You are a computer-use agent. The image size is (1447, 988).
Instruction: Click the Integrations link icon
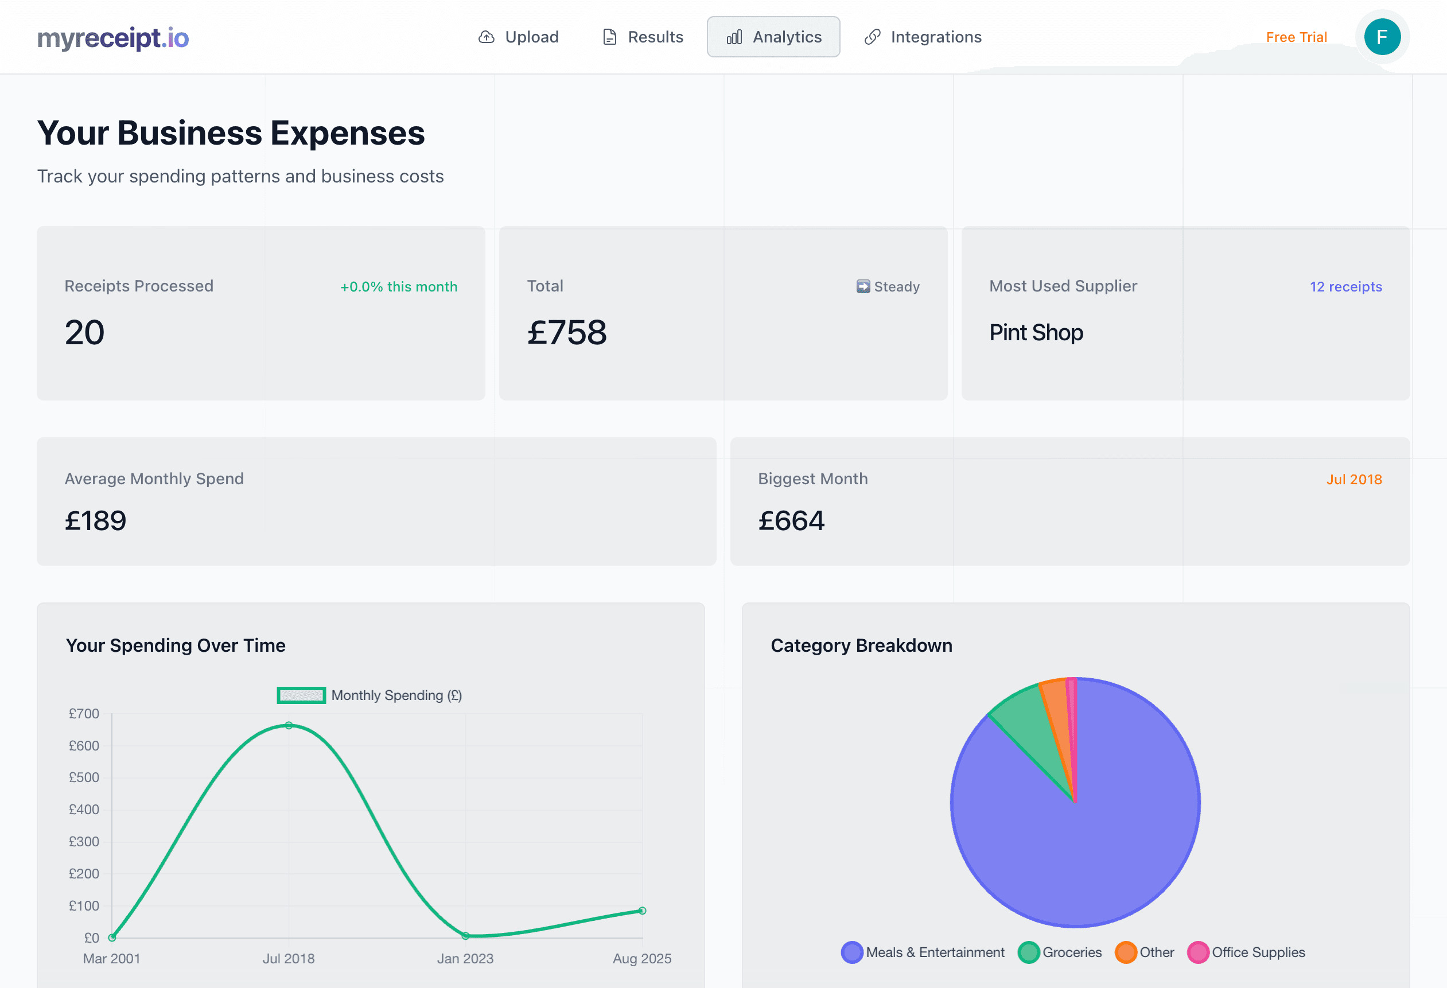coord(873,37)
